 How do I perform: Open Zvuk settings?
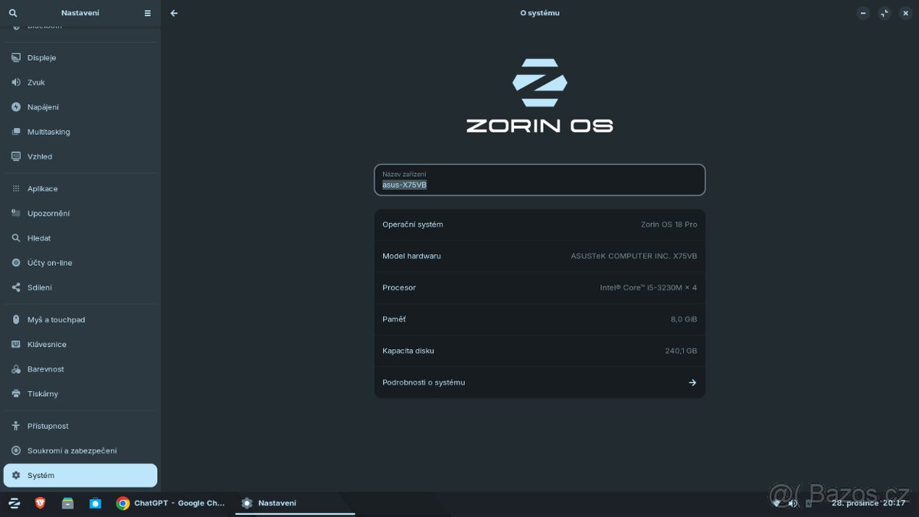80,83
